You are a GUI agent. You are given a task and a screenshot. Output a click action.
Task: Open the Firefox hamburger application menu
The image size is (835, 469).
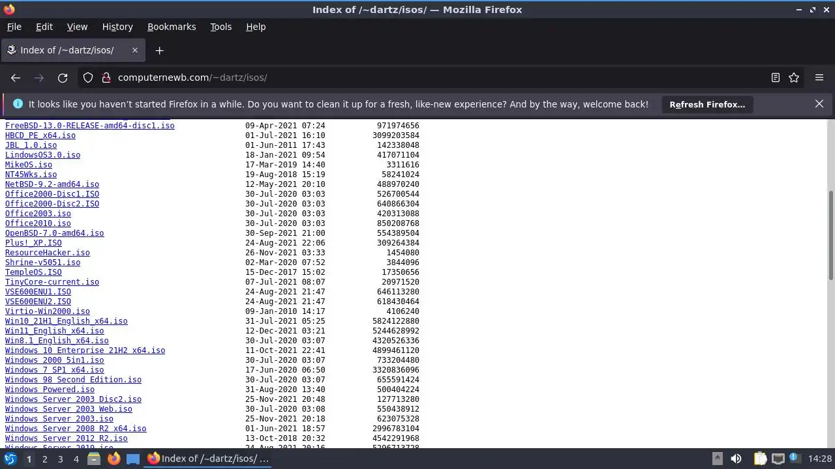tap(819, 78)
